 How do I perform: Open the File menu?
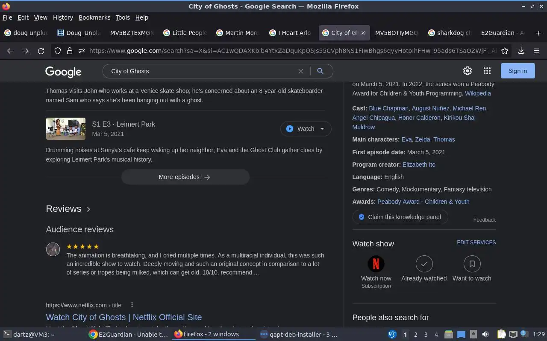7,17
